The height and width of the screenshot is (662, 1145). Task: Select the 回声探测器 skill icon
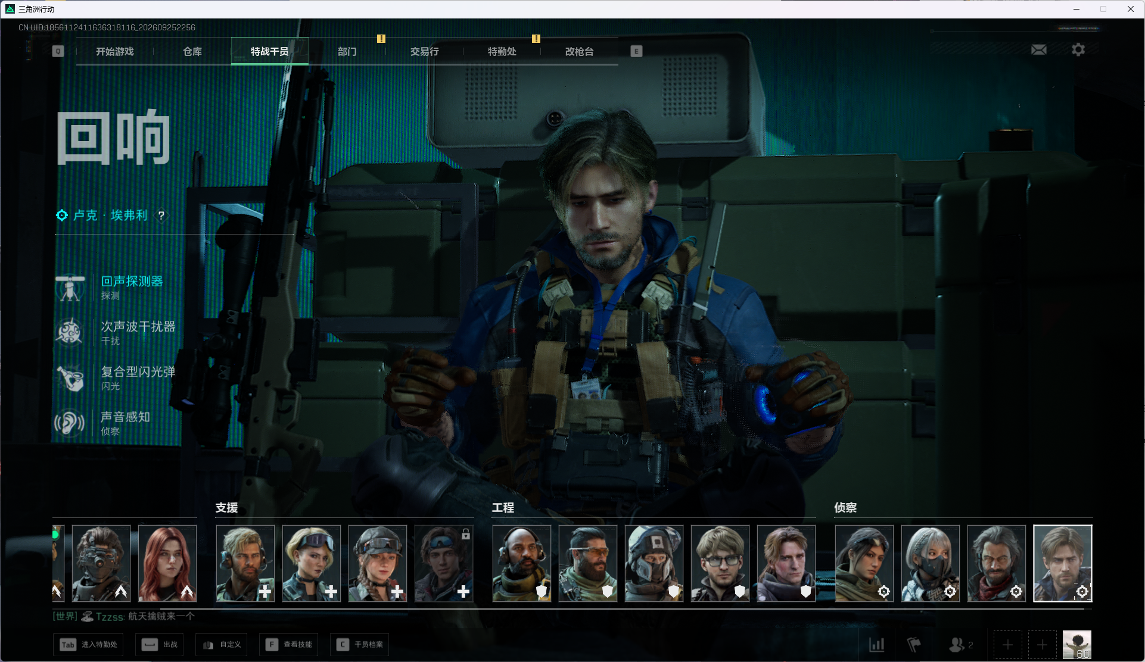tap(70, 288)
